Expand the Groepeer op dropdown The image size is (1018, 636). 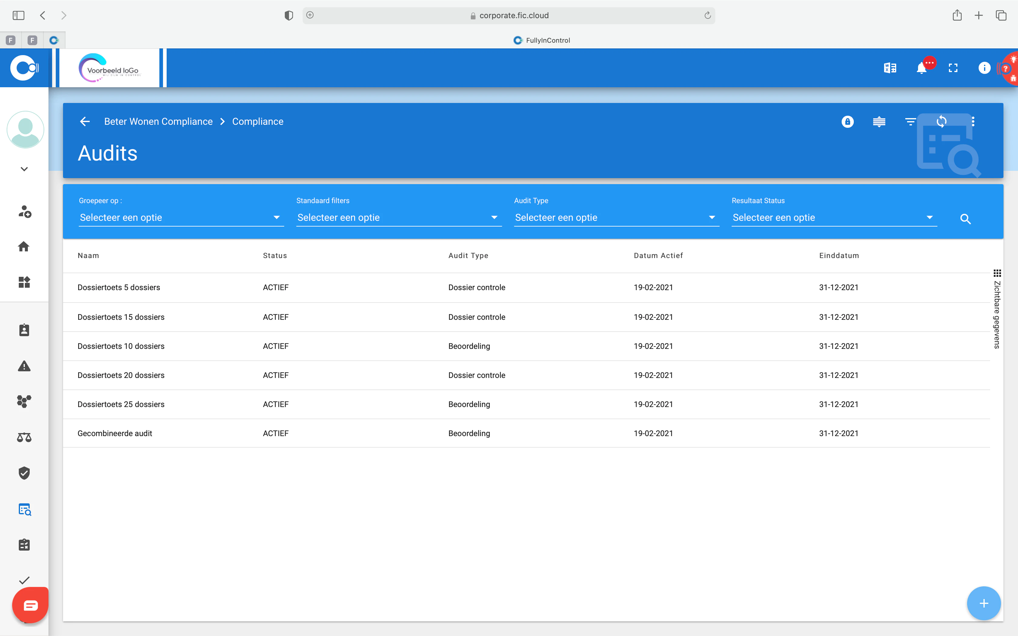click(181, 217)
